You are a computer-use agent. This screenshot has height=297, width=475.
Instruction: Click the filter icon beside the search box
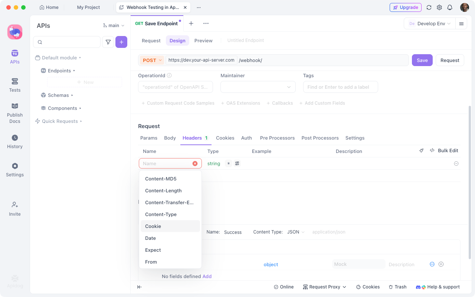point(108,42)
